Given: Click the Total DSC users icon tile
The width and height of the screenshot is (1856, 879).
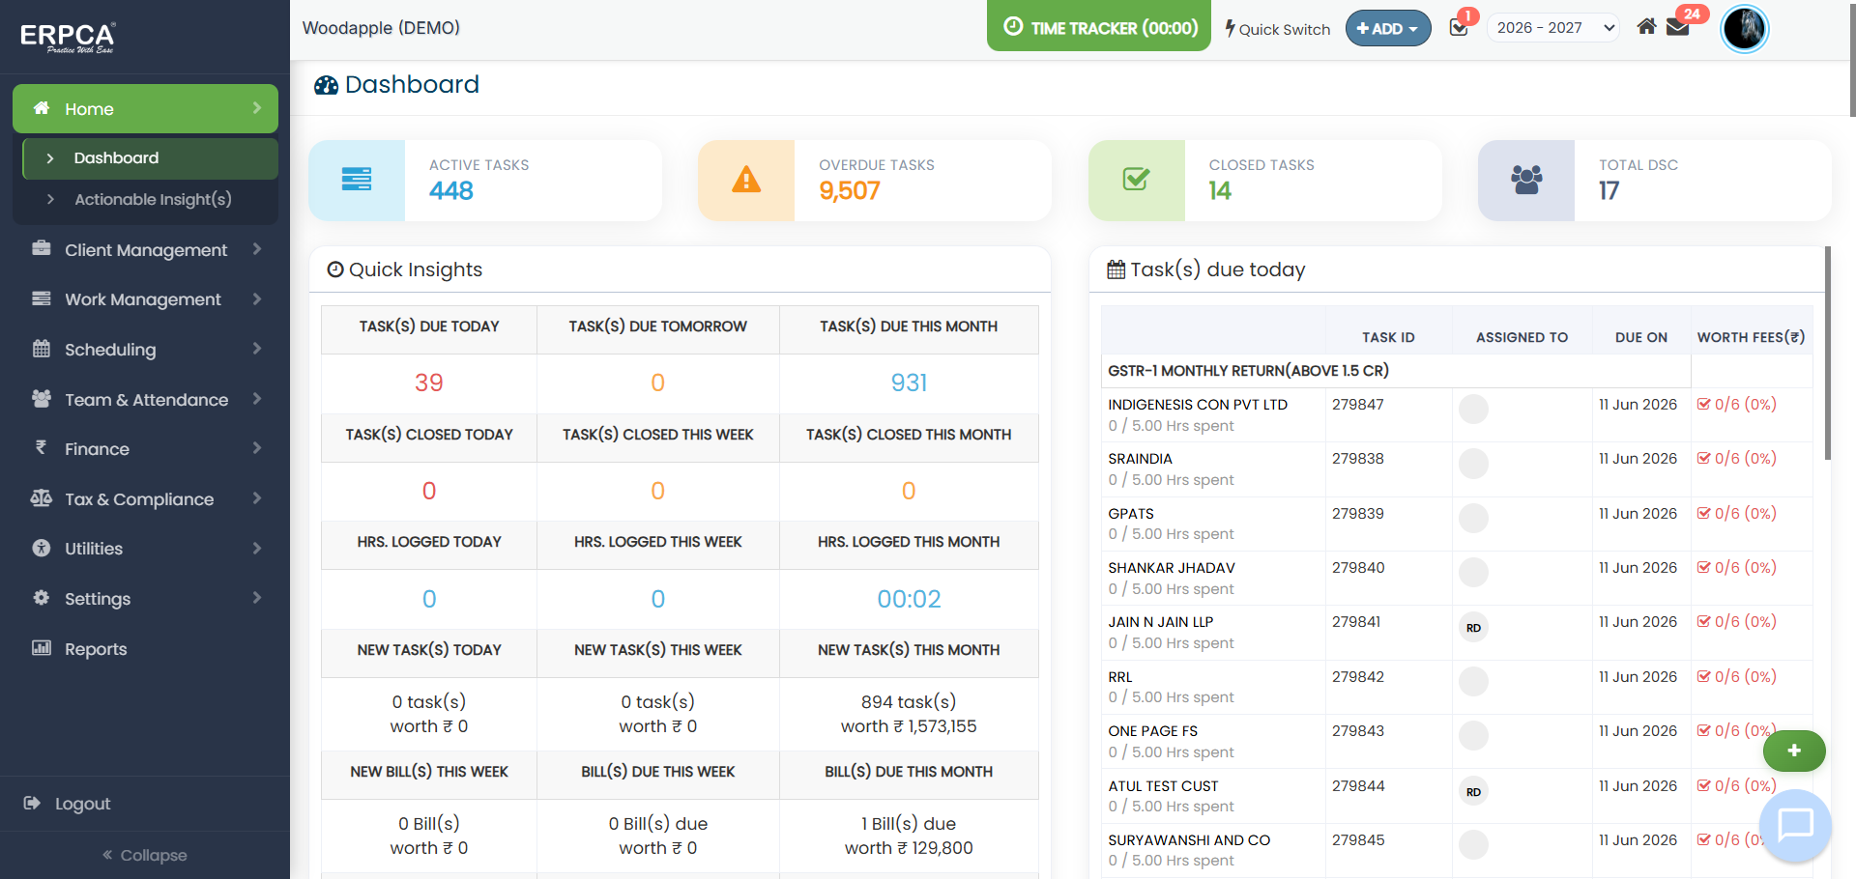Looking at the screenshot, I should click(x=1526, y=180).
